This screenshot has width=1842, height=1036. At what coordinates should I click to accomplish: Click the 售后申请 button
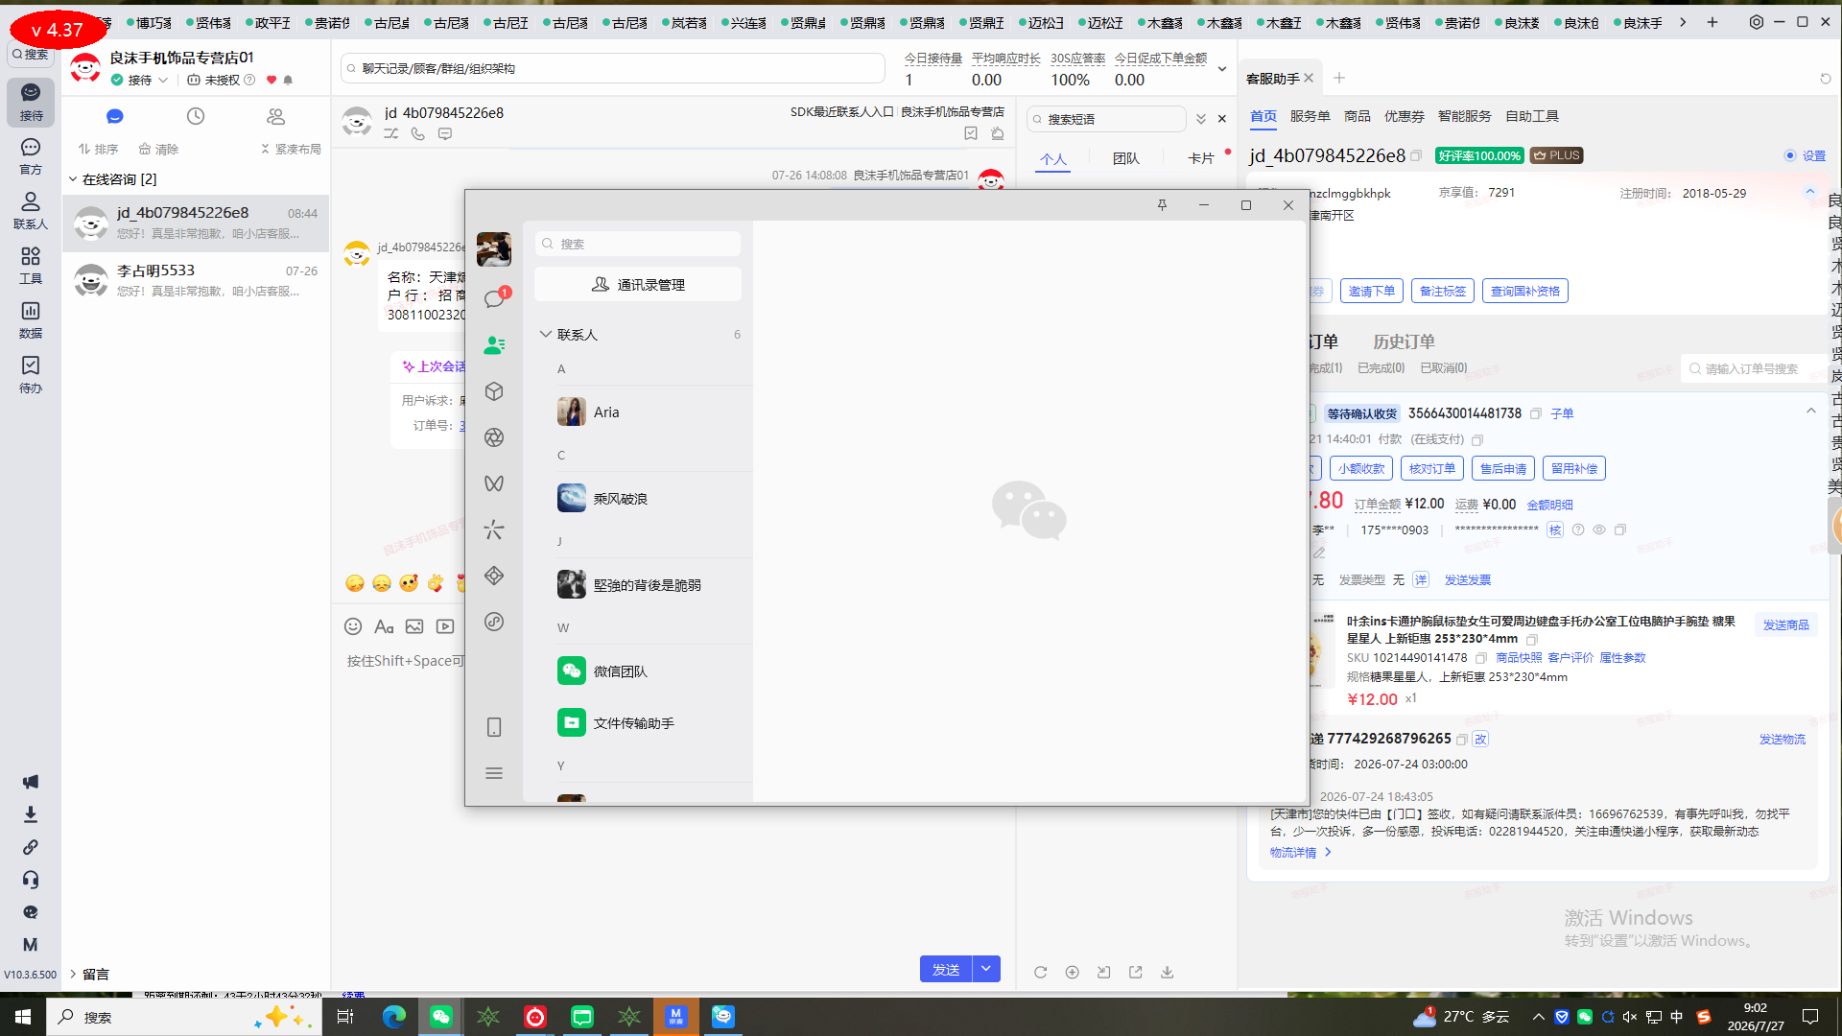1503,468
